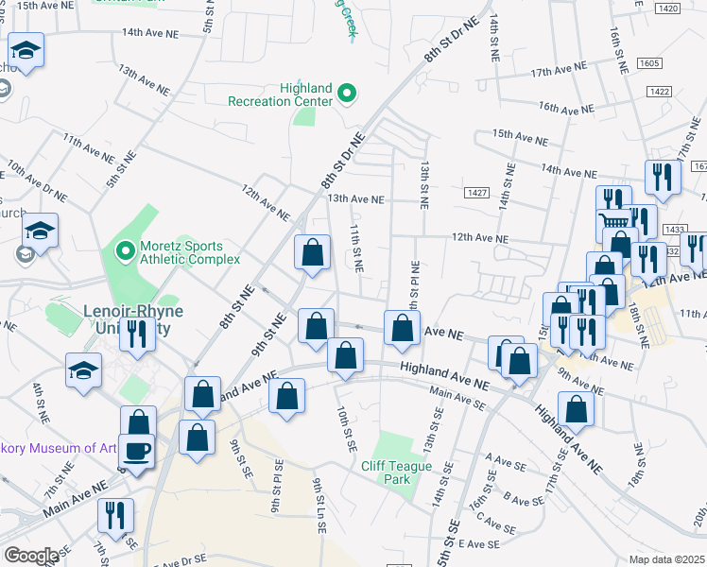Screen dimensions: 707x567
Task: Click the 9th St Ln SE street label
Action: (x=319, y=507)
